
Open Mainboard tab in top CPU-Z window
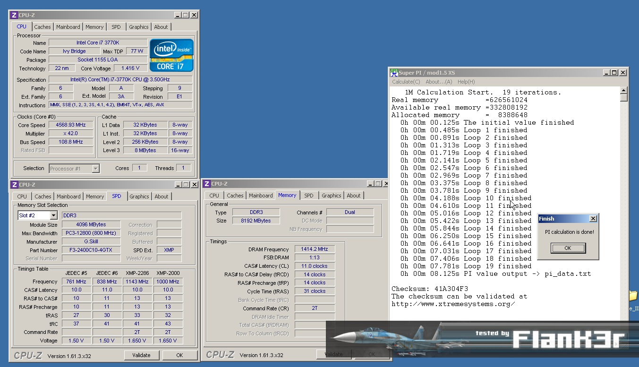pyautogui.click(x=68, y=27)
